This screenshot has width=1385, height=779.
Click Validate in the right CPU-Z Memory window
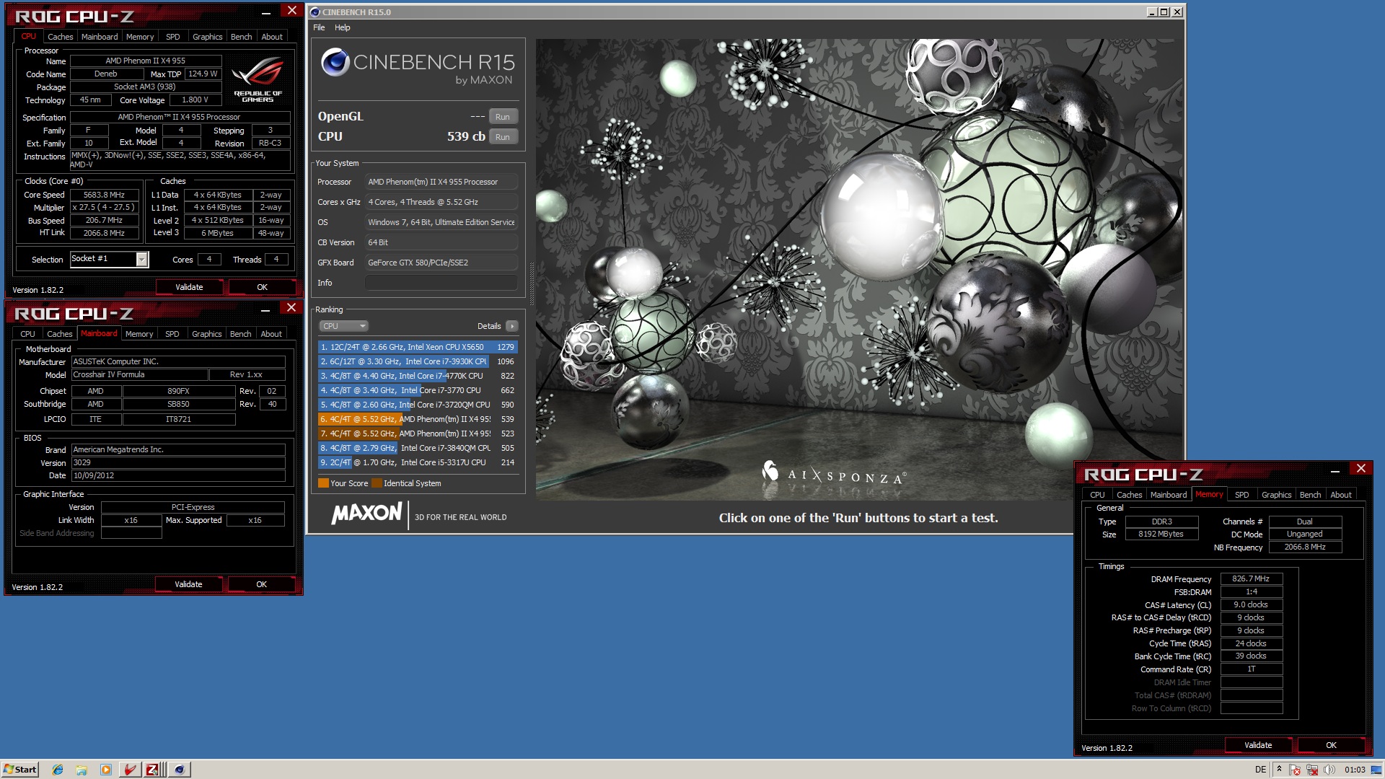1258,745
